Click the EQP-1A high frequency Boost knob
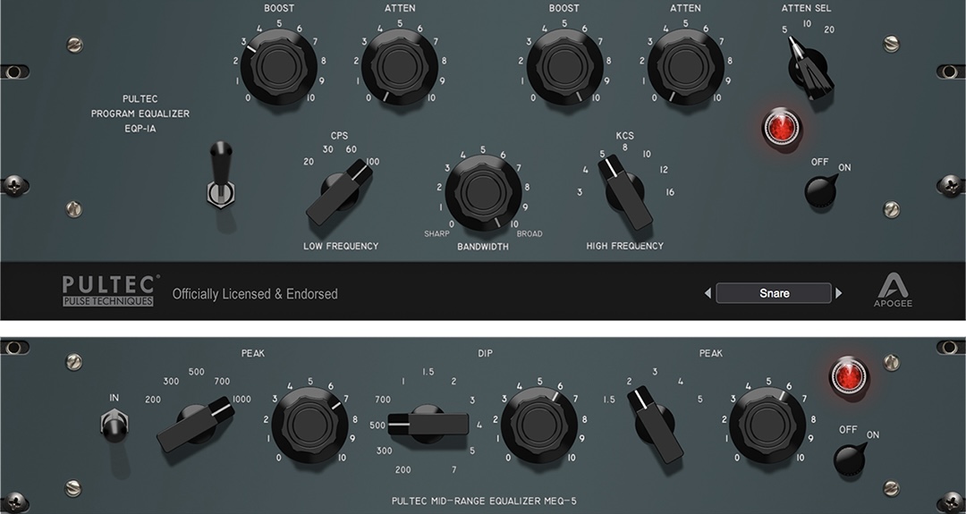 click(x=564, y=66)
